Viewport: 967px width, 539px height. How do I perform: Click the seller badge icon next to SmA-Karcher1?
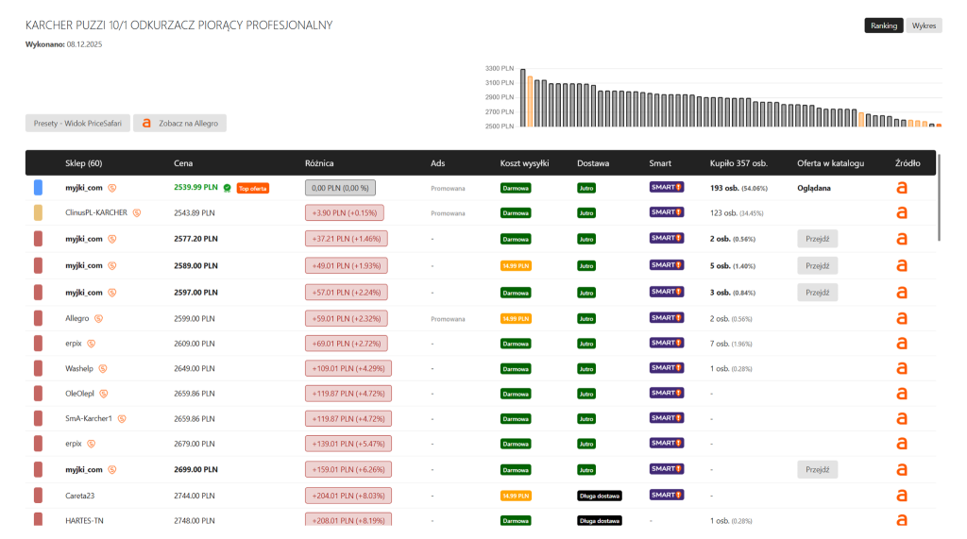[122, 418]
